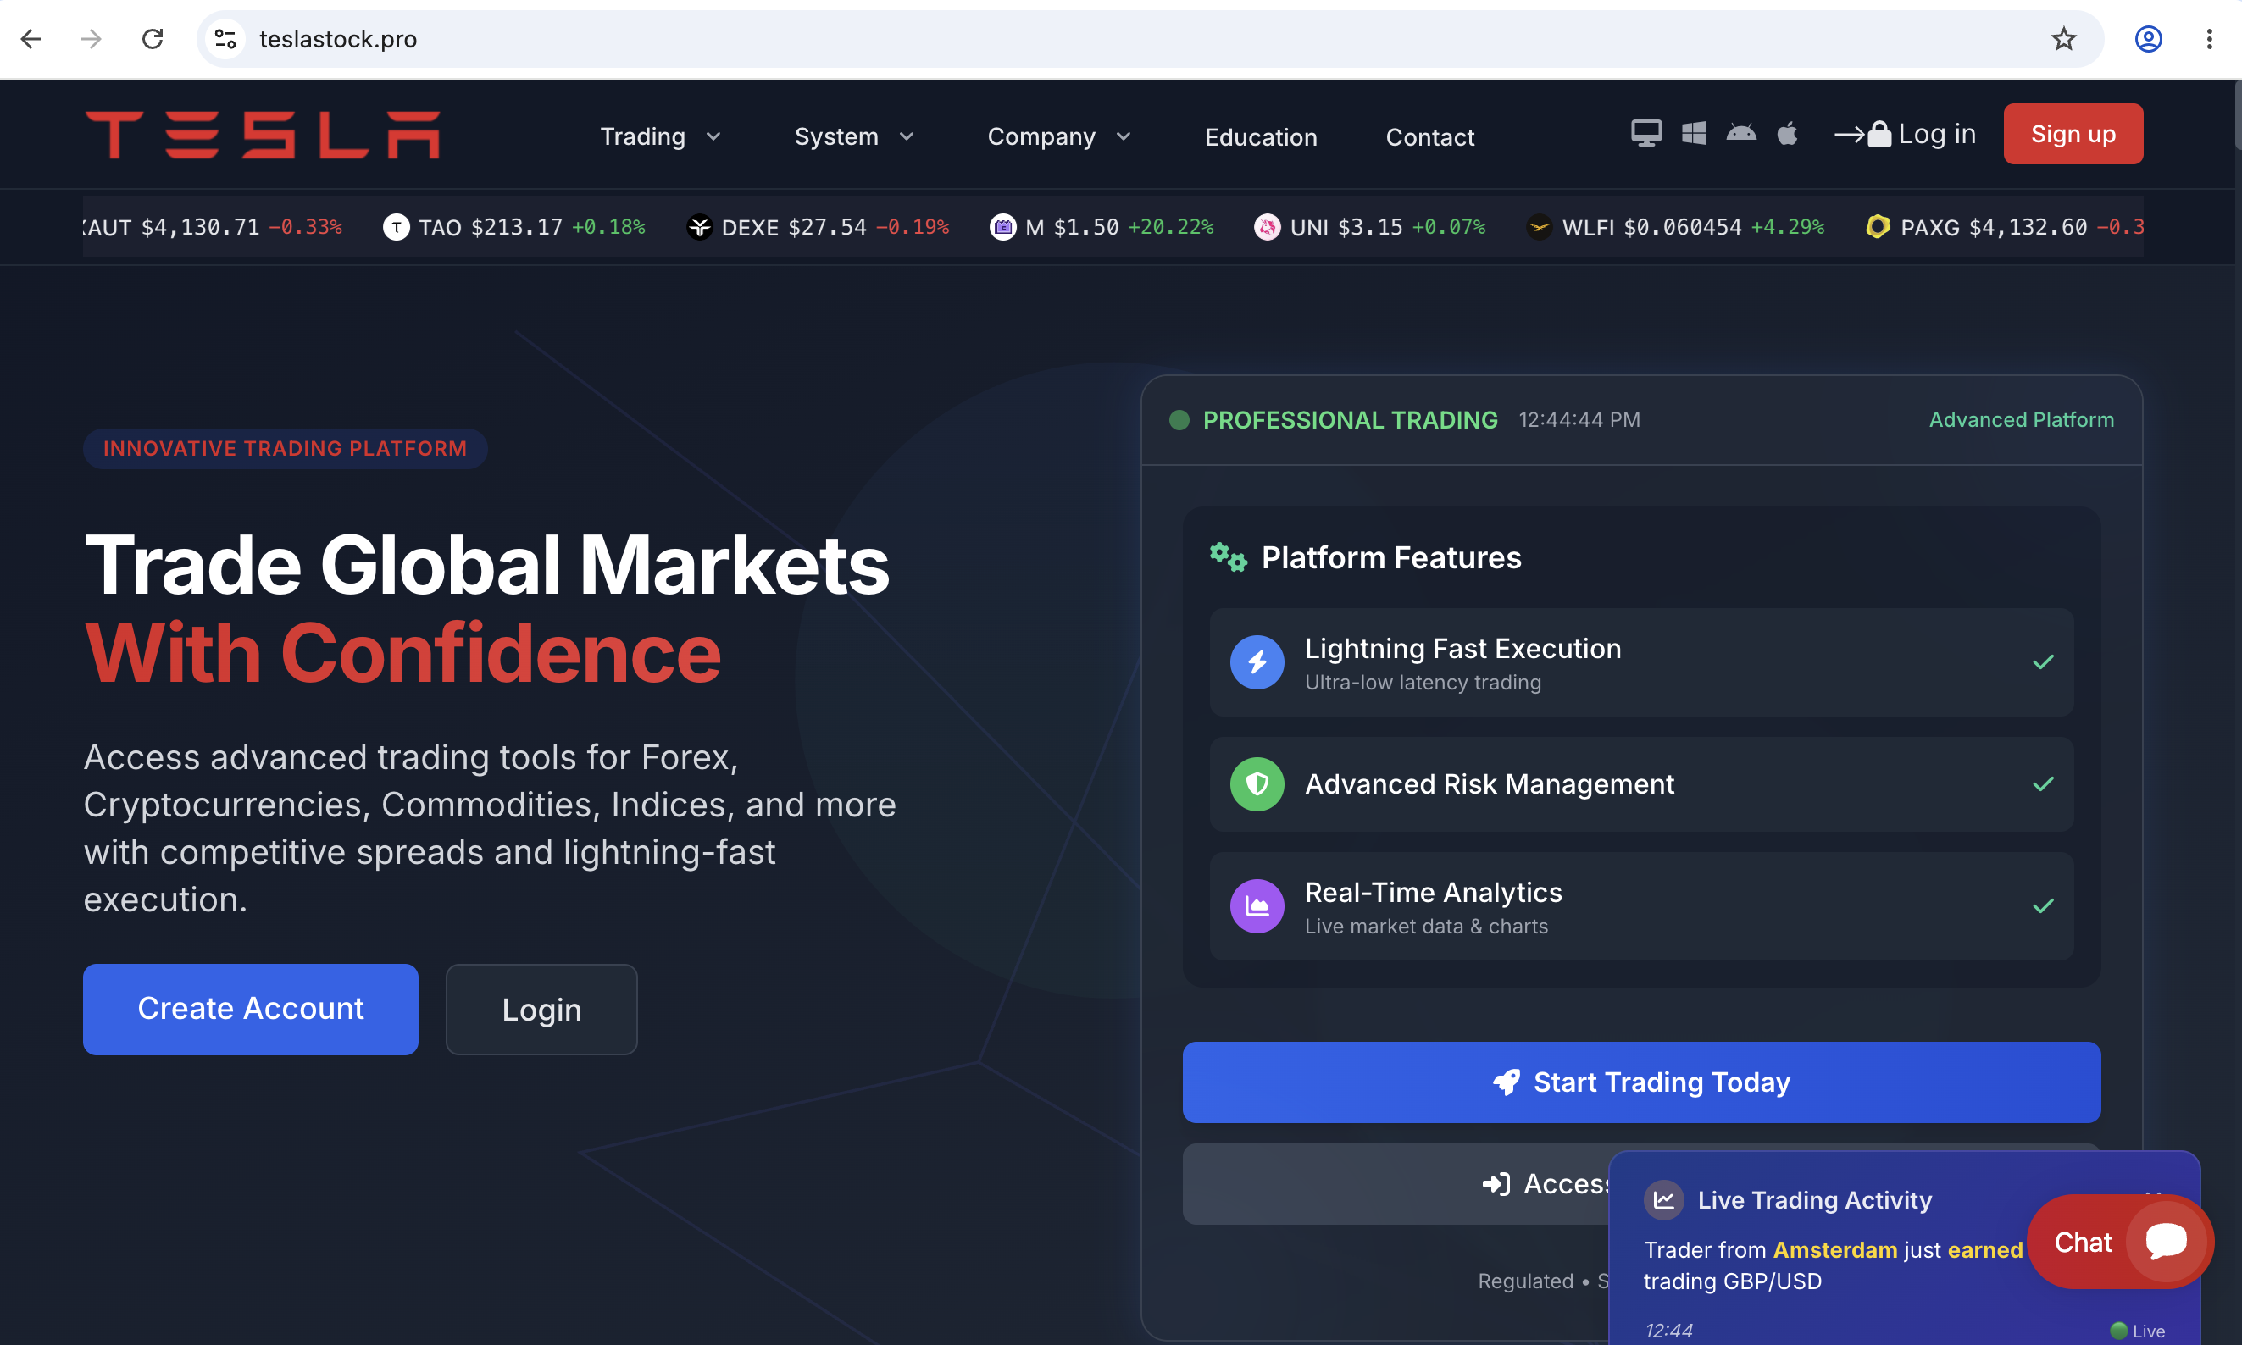Click the Advanced Platform link
Screen dimensions: 2242x1345
[2021, 419]
